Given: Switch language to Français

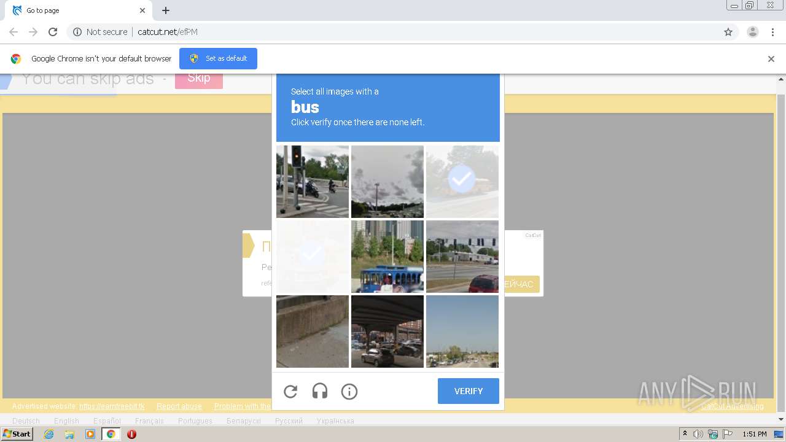Looking at the screenshot, I should (149, 421).
